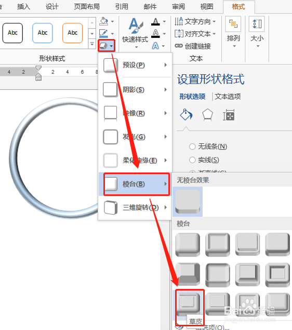Expand the text fill color arrow
The height and width of the screenshot is (330, 292).
(164, 21)
